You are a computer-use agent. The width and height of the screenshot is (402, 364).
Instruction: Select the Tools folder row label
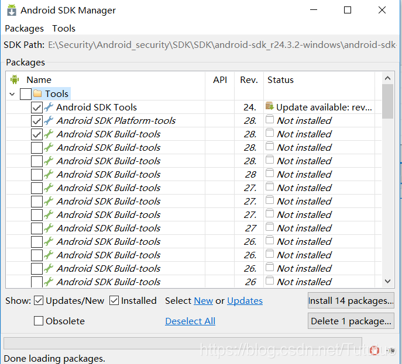(57, 93)
